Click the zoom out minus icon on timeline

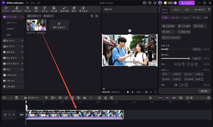click(187, 98)
